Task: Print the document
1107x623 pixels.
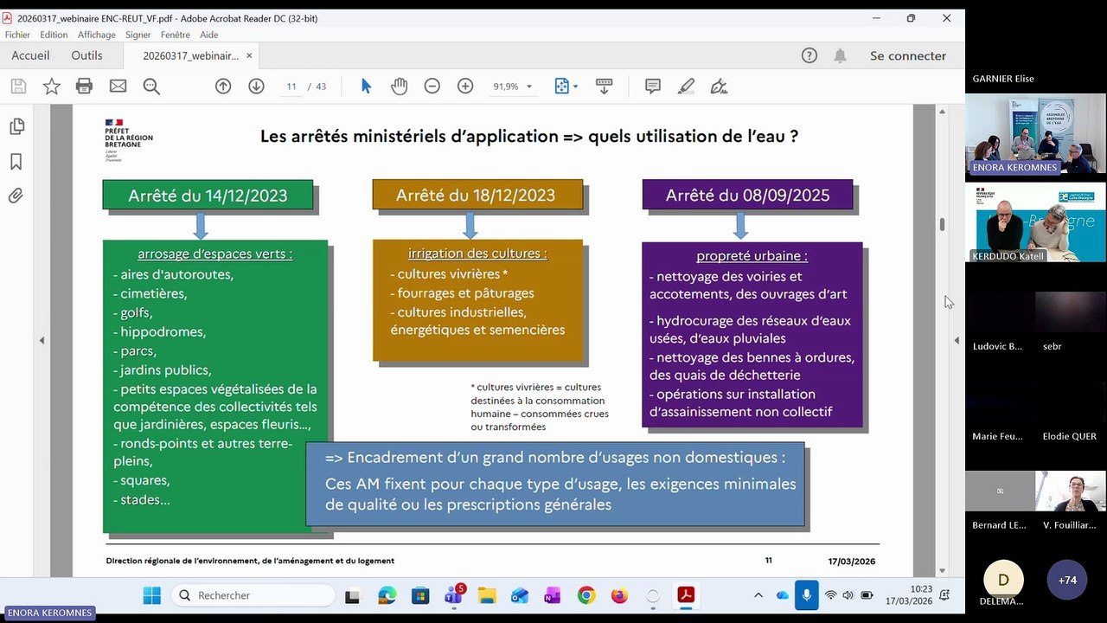Action: (84, 86)
